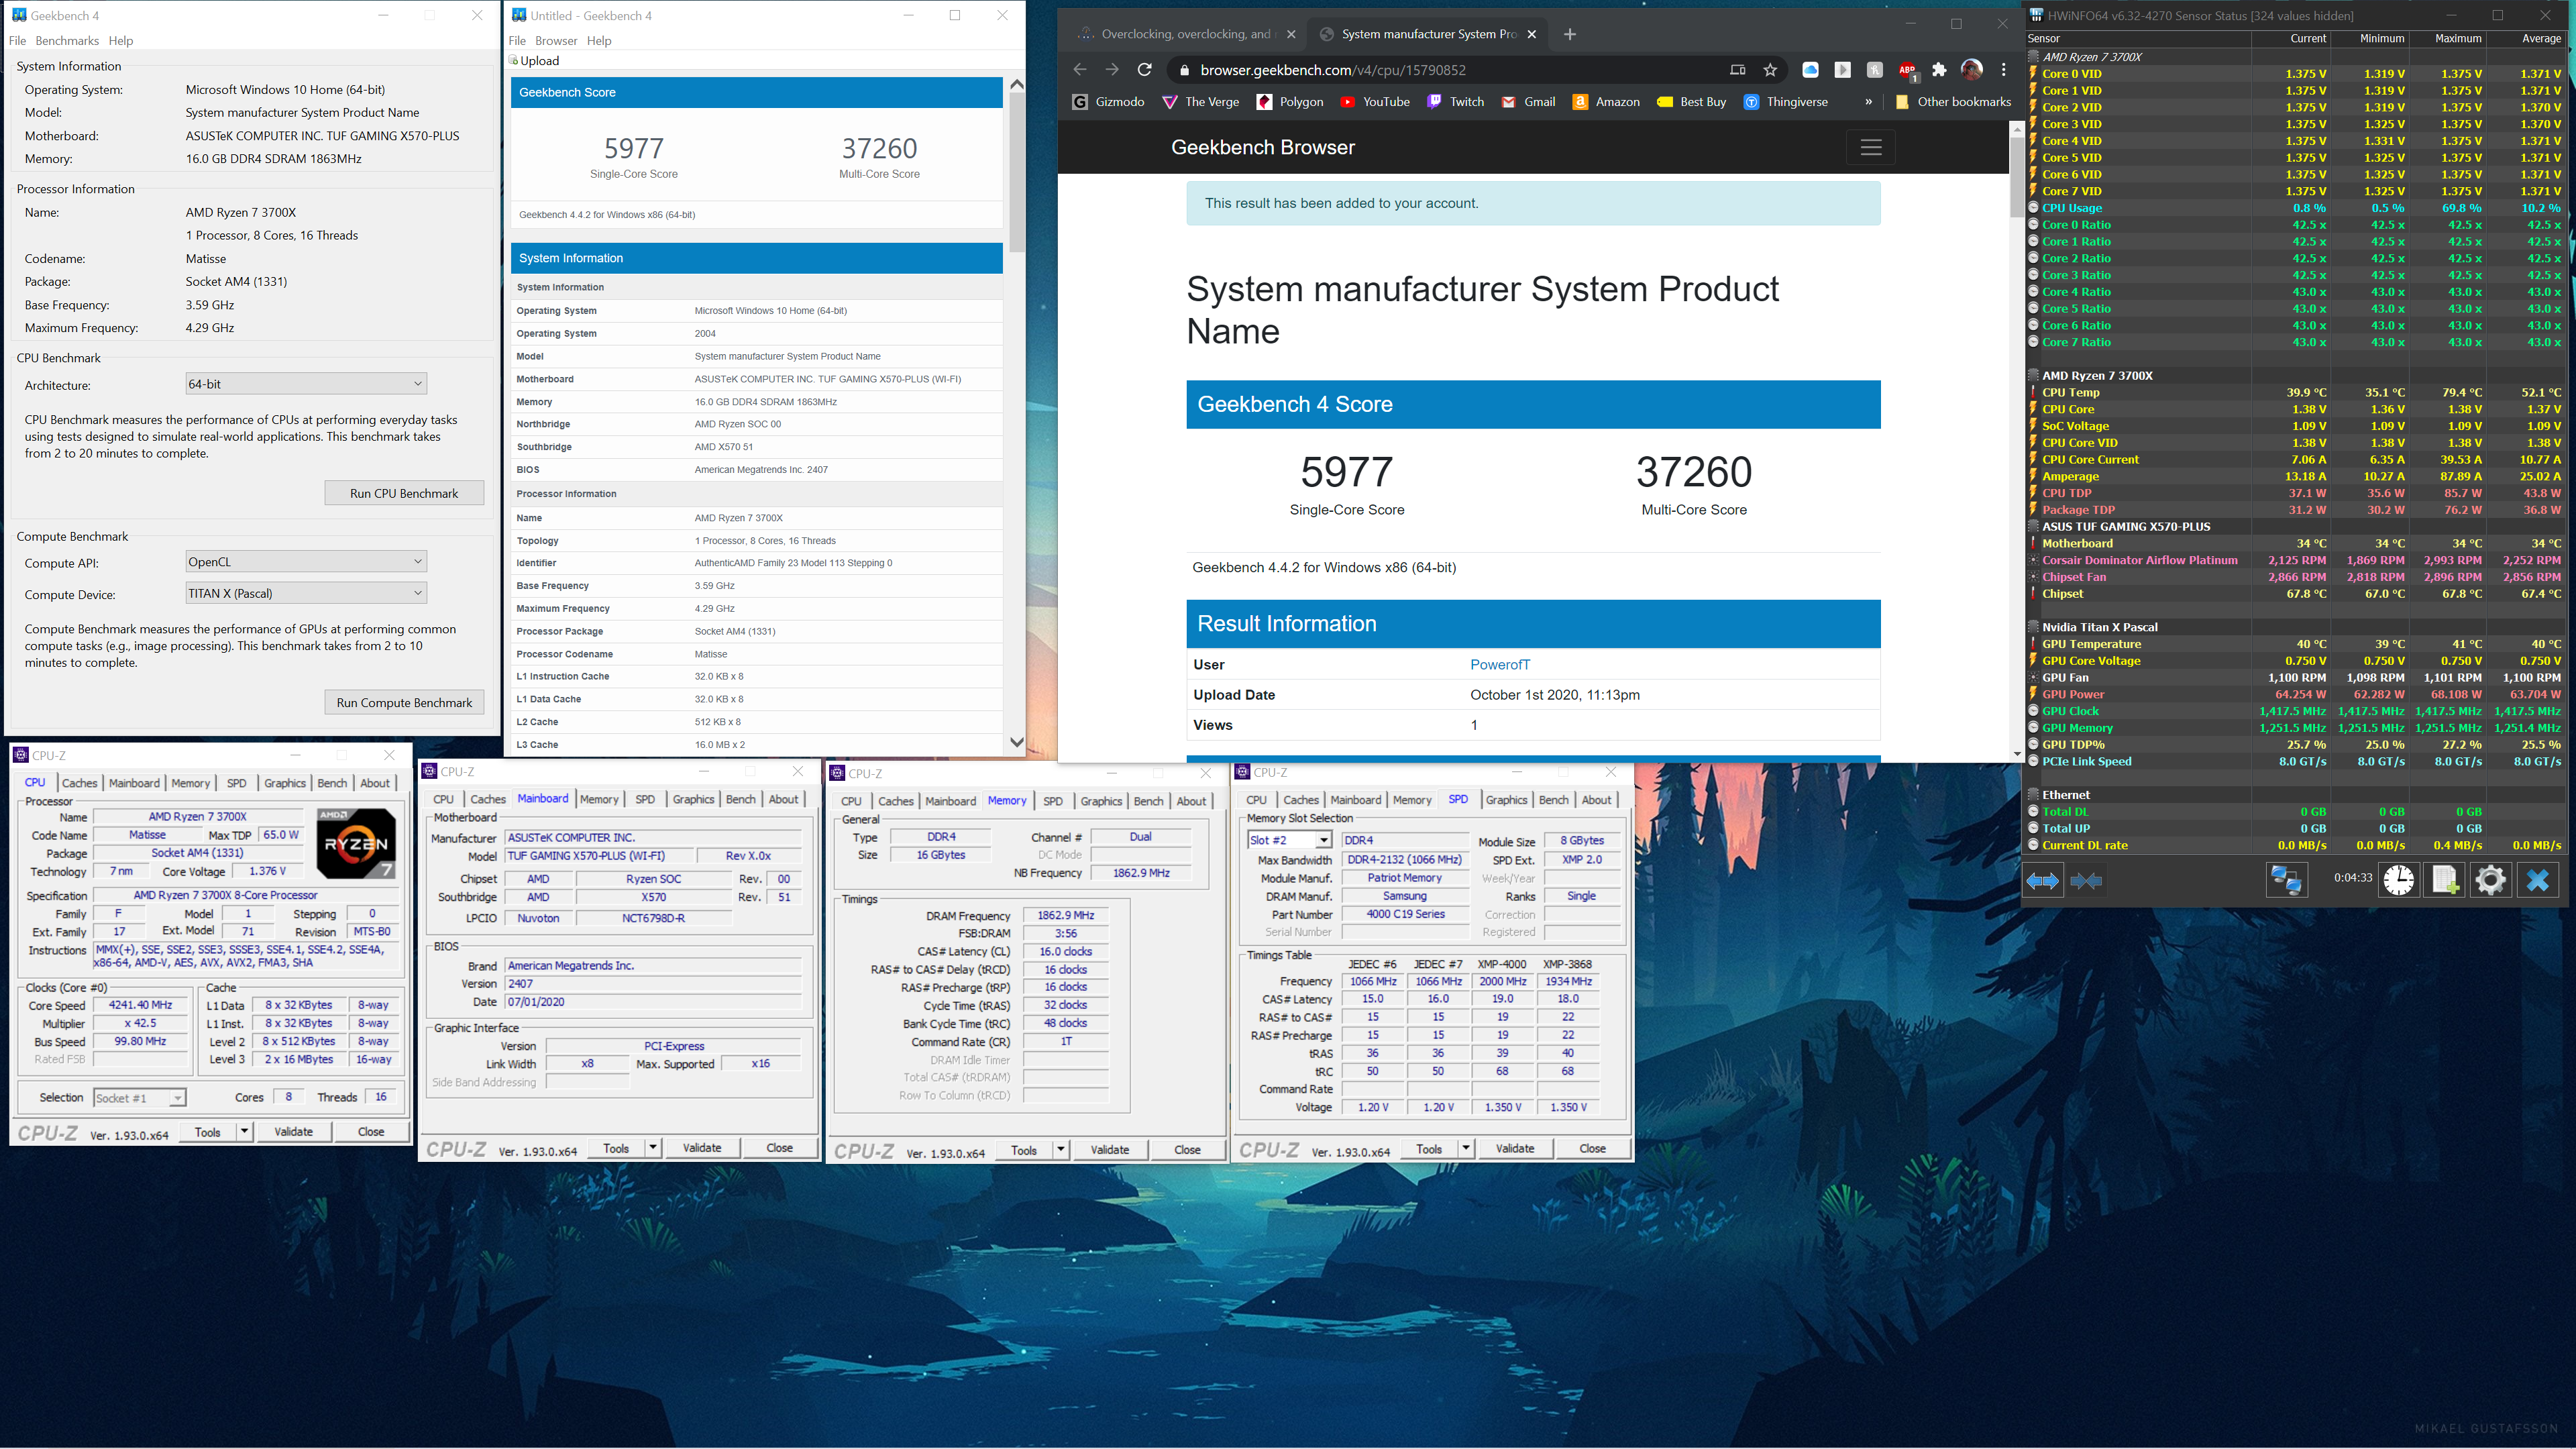
Task: Open Tools dropdown arrow in CPU-Z SPD window
Action: point(1466,1149)
